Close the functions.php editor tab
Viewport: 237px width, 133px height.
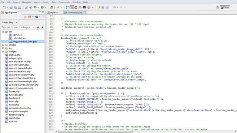tap(85, 13)
